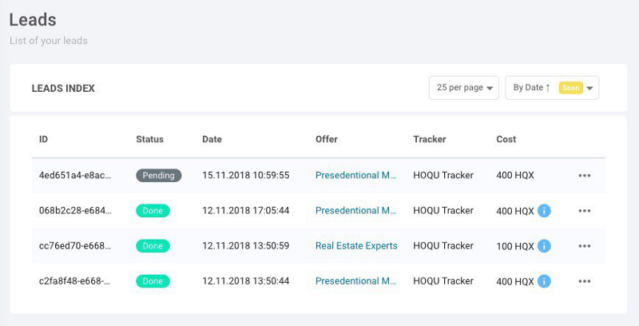Click Done badge in cc76ed70-e668 row

(x=153, y=246)
